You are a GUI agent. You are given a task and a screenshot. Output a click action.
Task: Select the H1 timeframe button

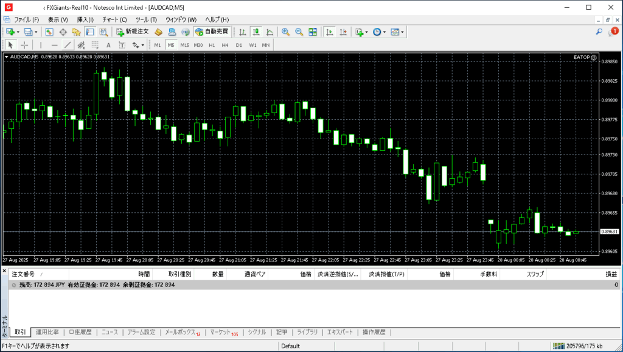pyautogui.click(x=212, y=45)
